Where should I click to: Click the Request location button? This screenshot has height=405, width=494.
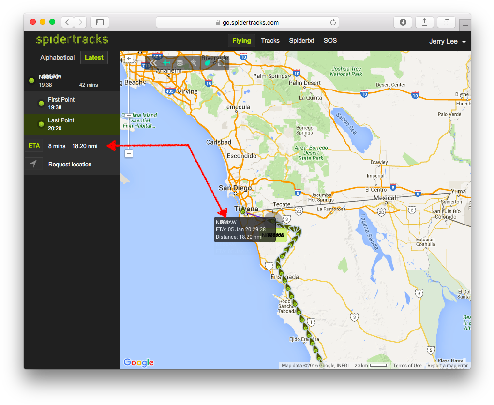click(x=70, y=165)
